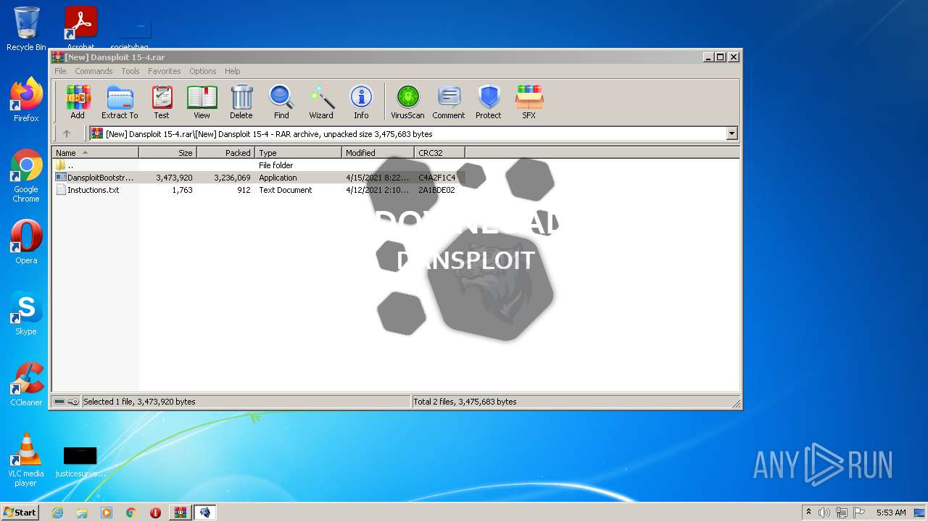Open the Options menu
This screenshot has width=928, height=522.
[203, 71]
